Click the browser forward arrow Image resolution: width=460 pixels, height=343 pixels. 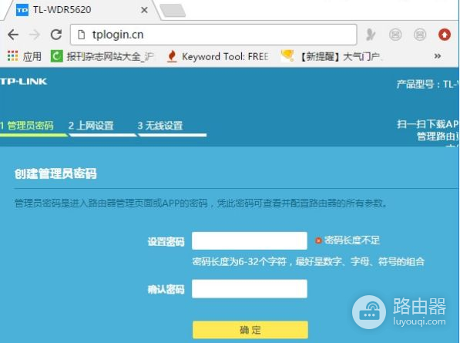(35, 35)
